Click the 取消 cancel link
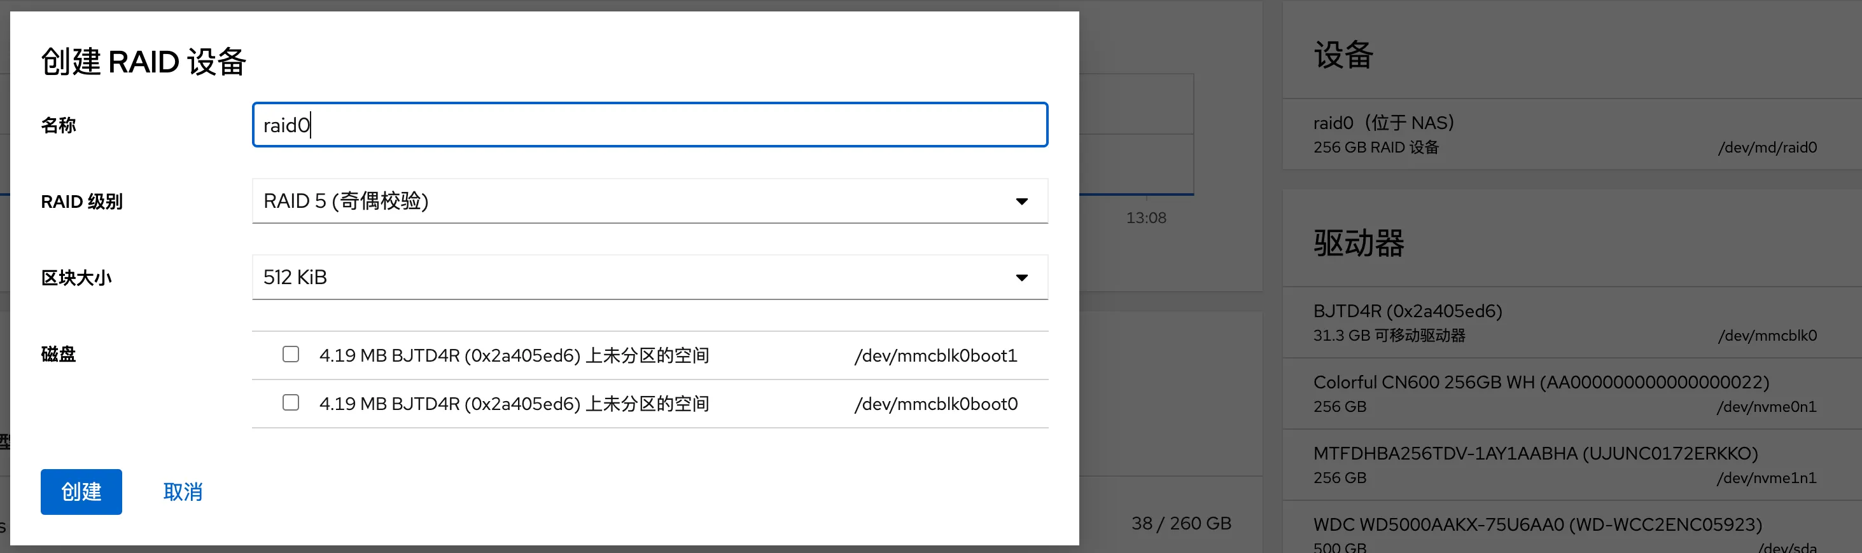1862x553 pixels. 183,491
